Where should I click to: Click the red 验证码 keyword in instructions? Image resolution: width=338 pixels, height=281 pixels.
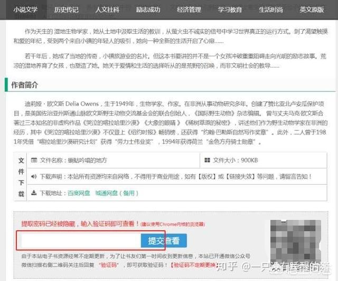(108, 265)
